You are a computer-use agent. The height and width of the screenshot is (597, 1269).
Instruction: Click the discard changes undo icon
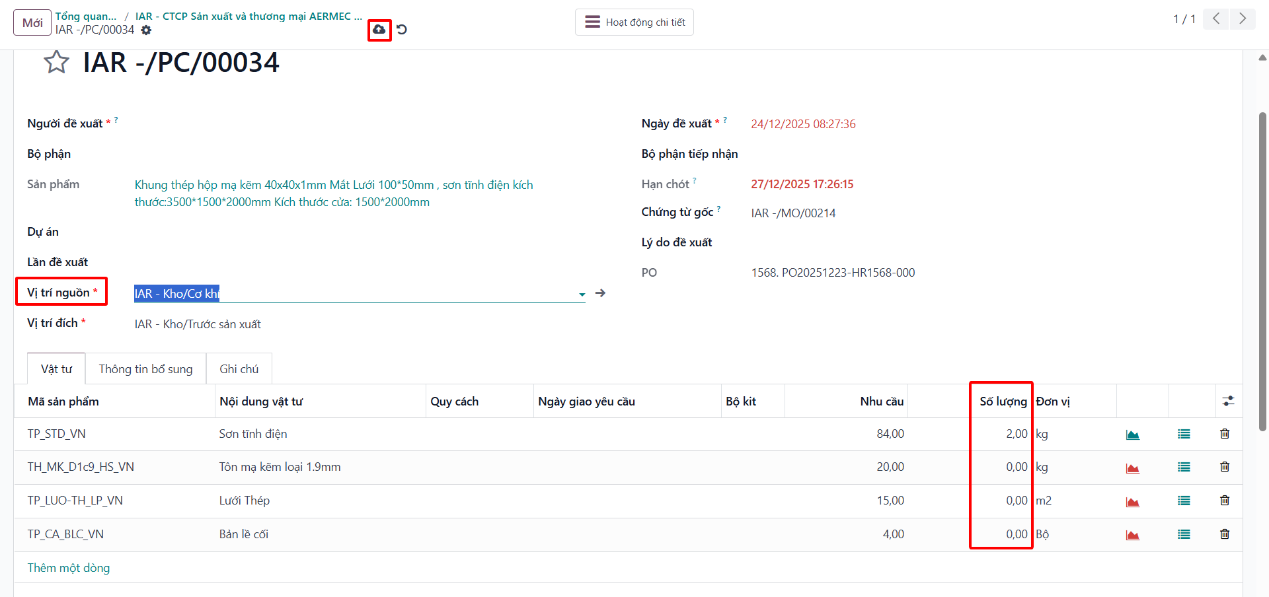point(402,30)
